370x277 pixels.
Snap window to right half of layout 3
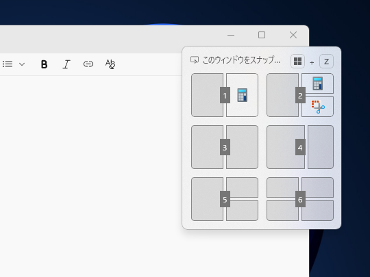pos(243,147)
